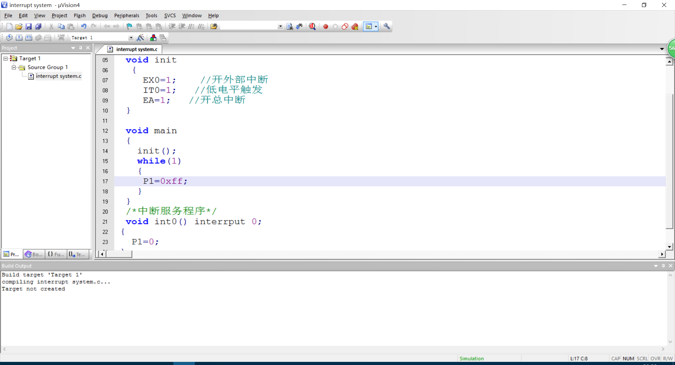Paste from clipboard

tap(71, 26)
